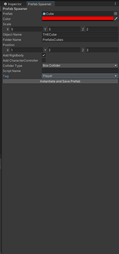Open the Tag dropdown showing Player
This screenshot has height=254, width=119.
[x=80, y=76]
